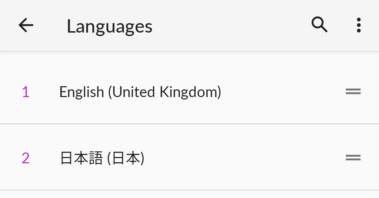Search languages via the toolbar icon
The image size is (379, 198).
(x=319, y=25)
